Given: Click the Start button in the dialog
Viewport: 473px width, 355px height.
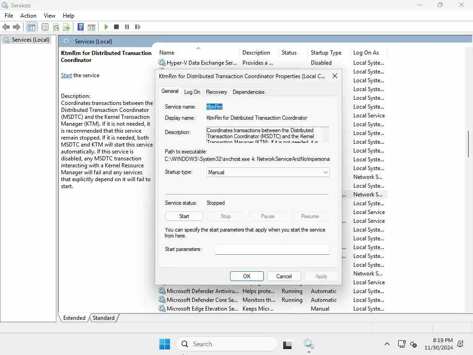Looking at the screenshot, I should pos(184,216).
